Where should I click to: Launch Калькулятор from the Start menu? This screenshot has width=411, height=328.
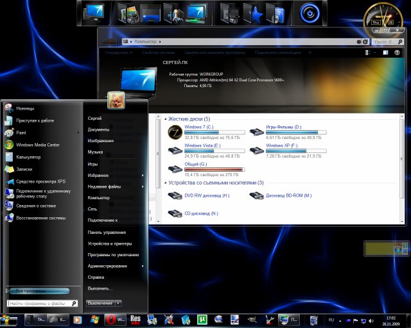[x=28, y=157]
